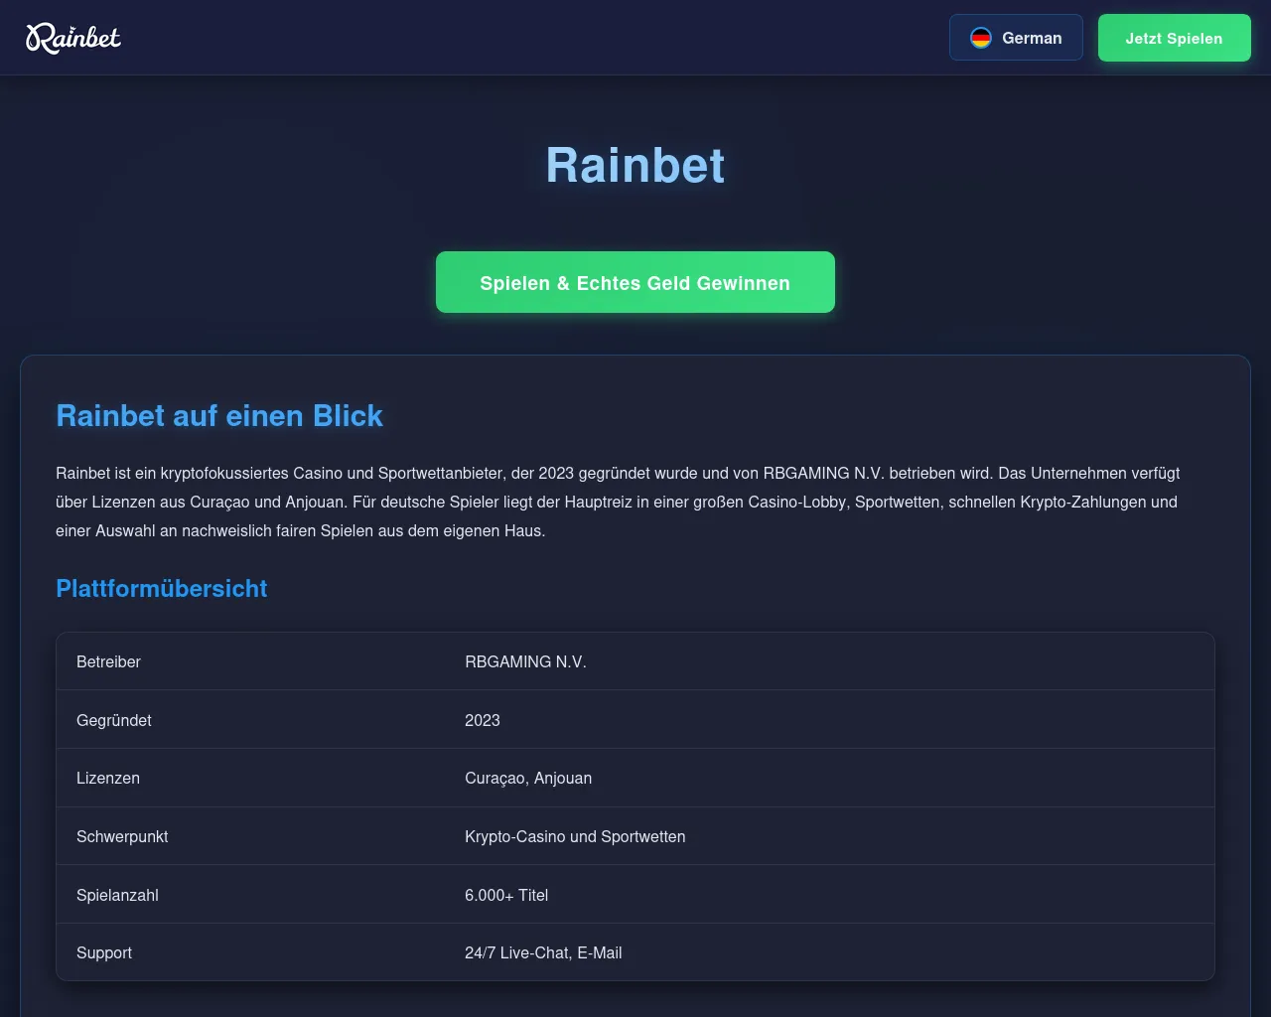Click the Curaçao, Anjouan table value
This screenshot has height=1017, width=1271.
[x=528, y=778]
